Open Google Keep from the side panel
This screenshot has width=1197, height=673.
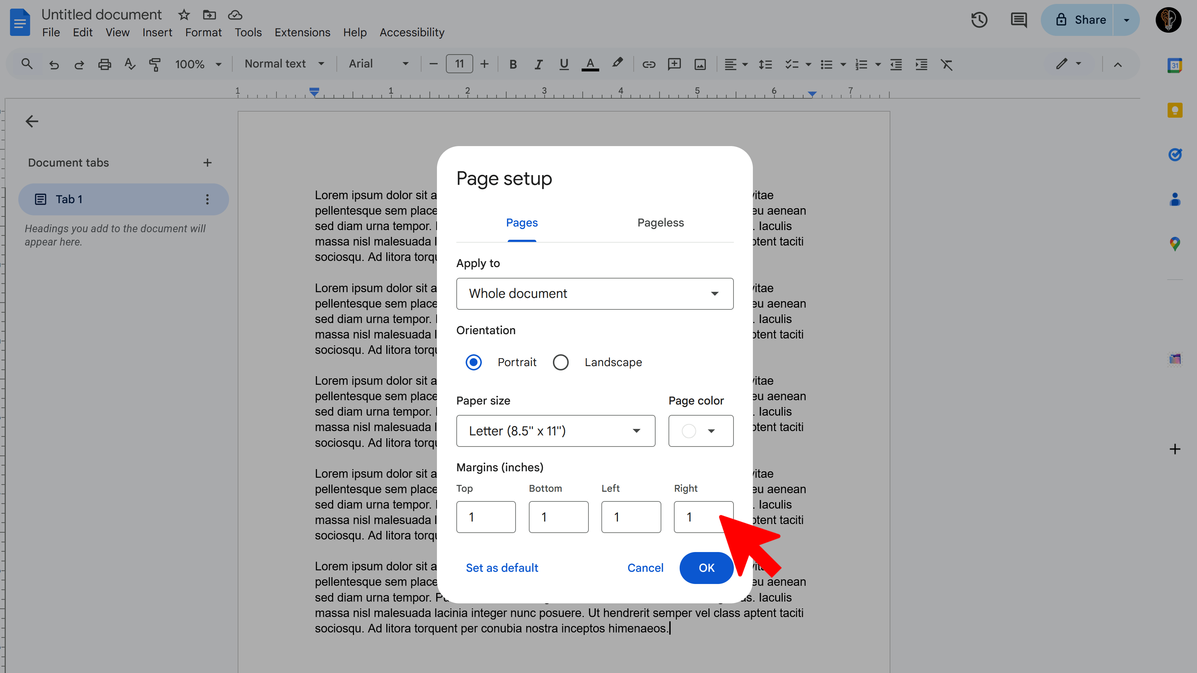click(x=1175, y=110)
